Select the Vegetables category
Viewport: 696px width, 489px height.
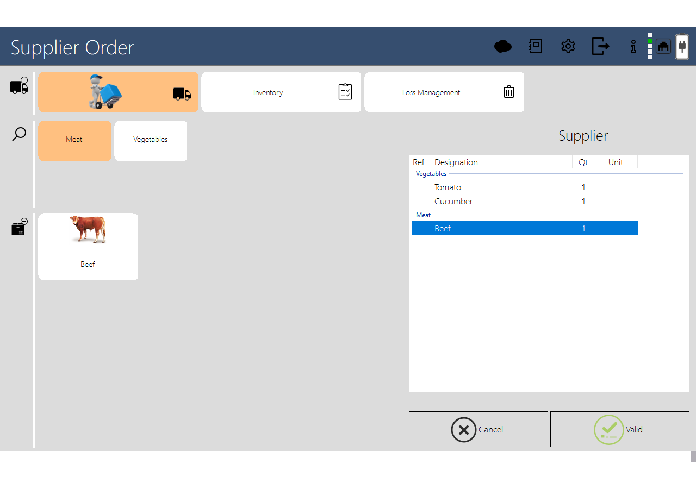[151, 140]
